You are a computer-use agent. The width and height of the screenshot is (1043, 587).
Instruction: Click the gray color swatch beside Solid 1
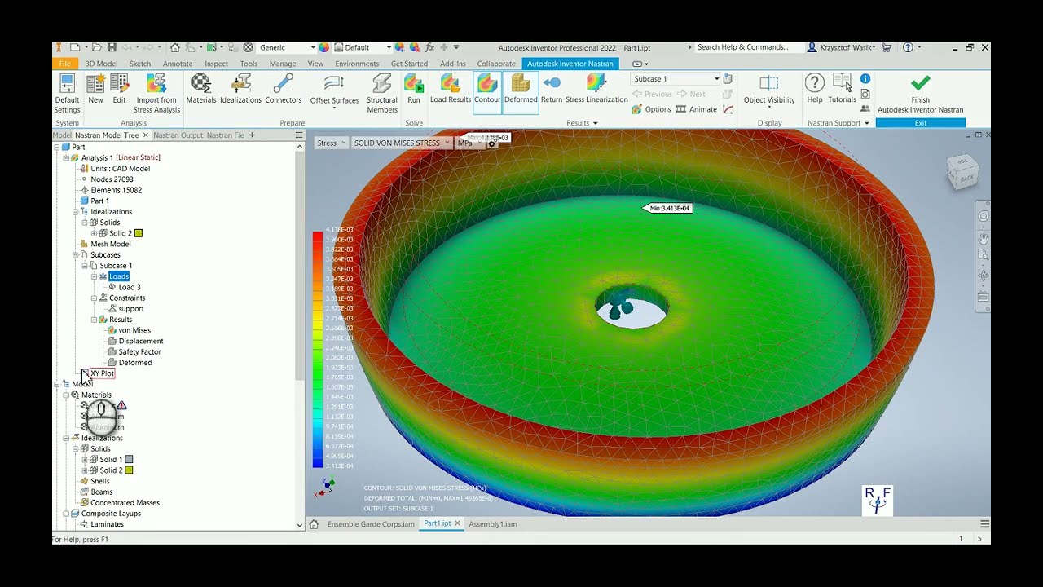pyautogui.click(x=129, y=460)
